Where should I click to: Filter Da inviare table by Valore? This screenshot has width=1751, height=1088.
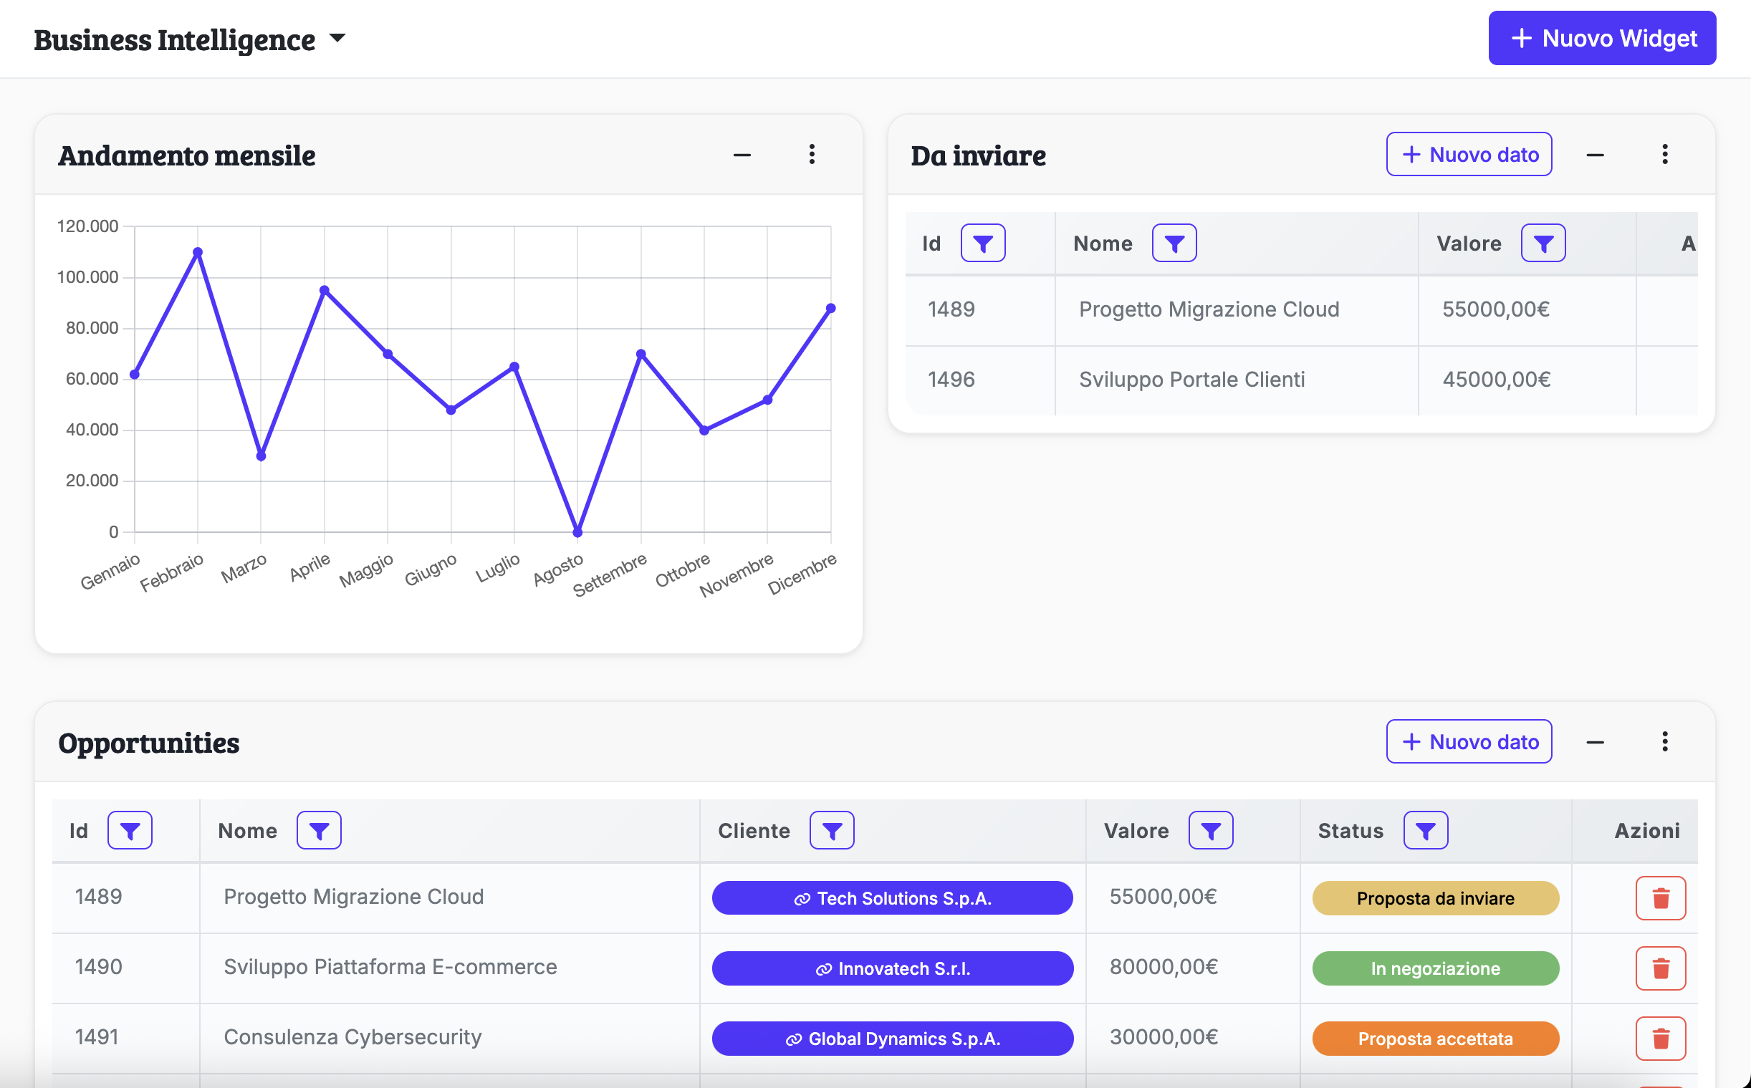[1543, 244]
